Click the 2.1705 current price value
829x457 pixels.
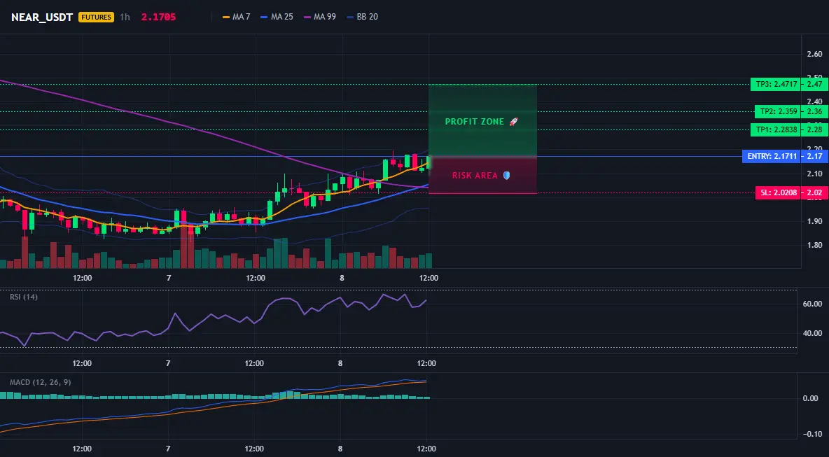(159, 17)
